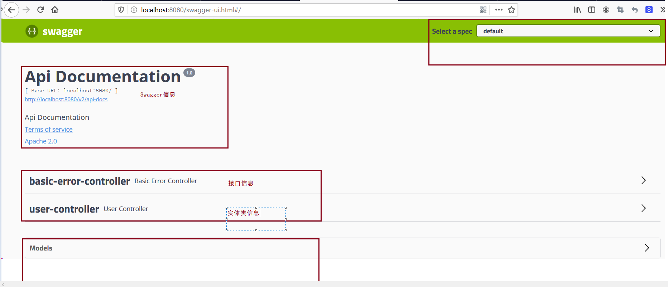Expand the user-controller section arrow
Viewport: 668px width, 287px height.
(644, 208)
